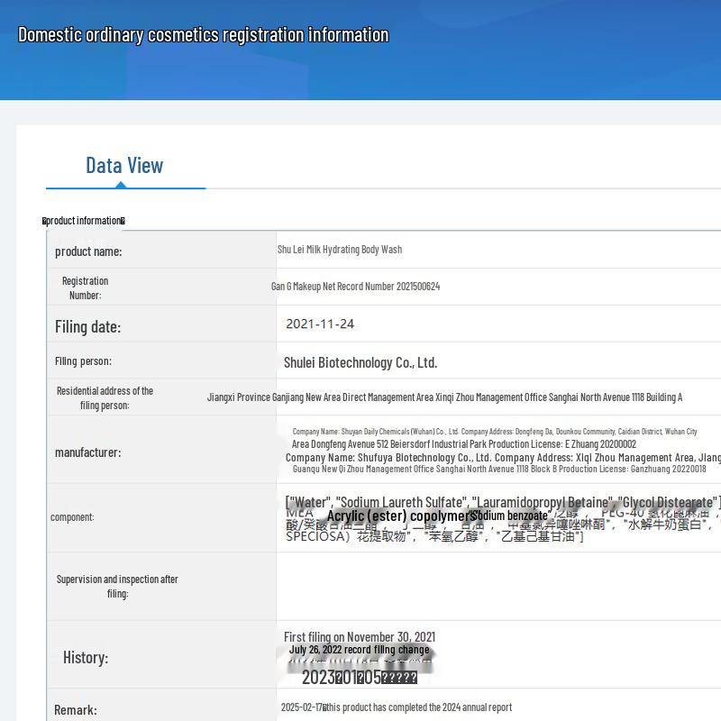Screen dimensions: 721x721
Task: Click the Shufuya Biotechnology company line
Action: point(502,458)
